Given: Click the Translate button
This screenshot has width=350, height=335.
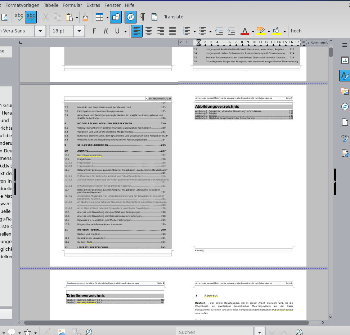Looking at the screenshot, I should [x=174, y=17].
